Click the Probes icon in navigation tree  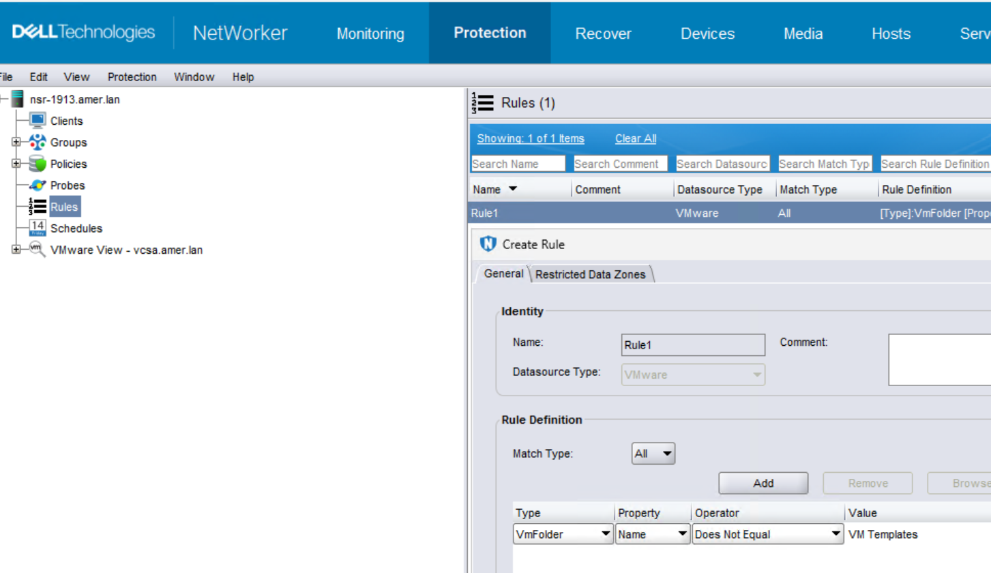coord(38,186)
